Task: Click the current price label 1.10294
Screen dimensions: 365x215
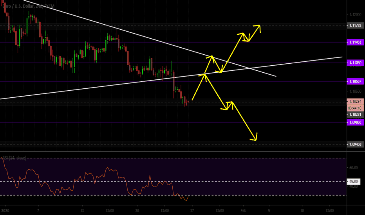Action: coord(355,101)
